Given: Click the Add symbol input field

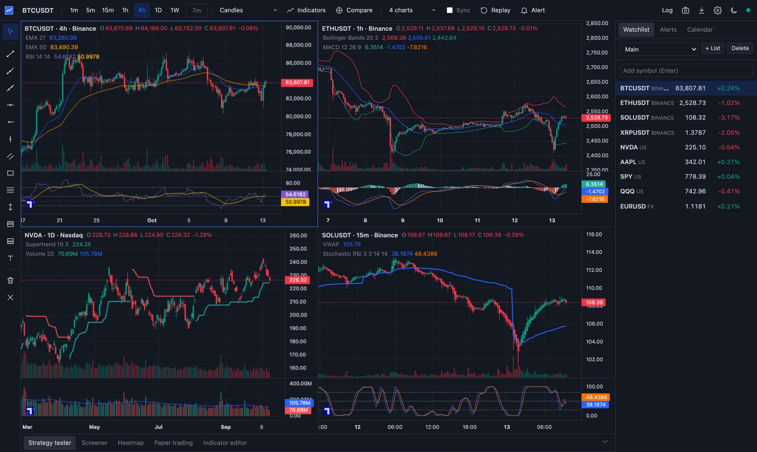Looking at the screenshot, I should point(686,70).
